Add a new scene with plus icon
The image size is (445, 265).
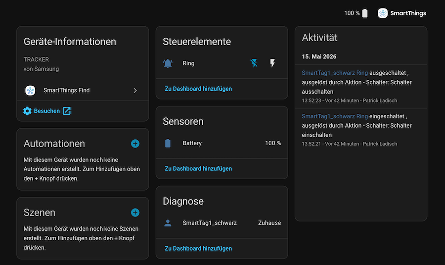tap(135, 212)
